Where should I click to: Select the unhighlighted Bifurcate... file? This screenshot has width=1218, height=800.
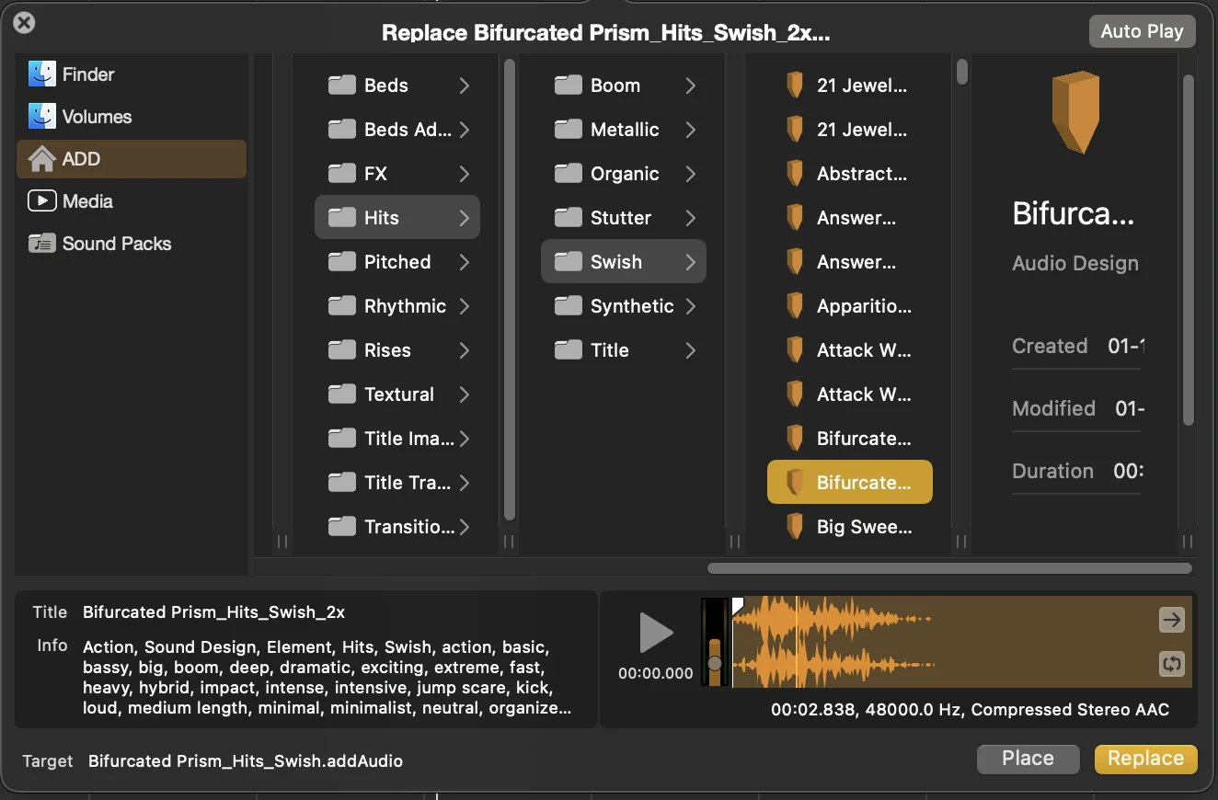coord(850,439)
